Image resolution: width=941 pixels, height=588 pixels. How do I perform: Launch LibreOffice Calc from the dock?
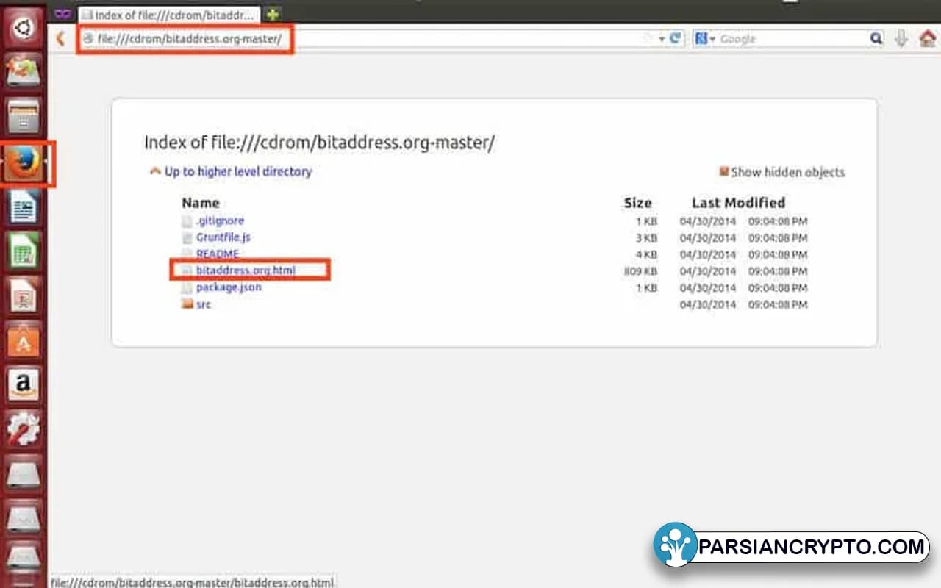(24, 251)
